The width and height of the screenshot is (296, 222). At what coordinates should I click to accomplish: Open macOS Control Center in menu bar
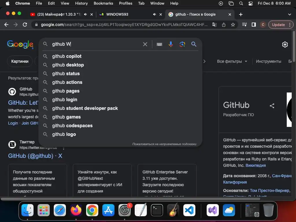point(251,3)
